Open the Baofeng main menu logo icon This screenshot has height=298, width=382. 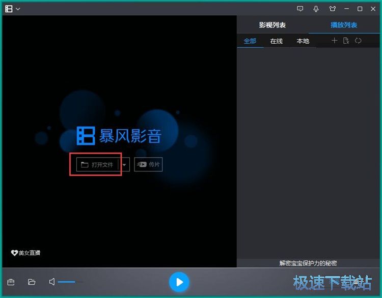(x=9, y=9)
